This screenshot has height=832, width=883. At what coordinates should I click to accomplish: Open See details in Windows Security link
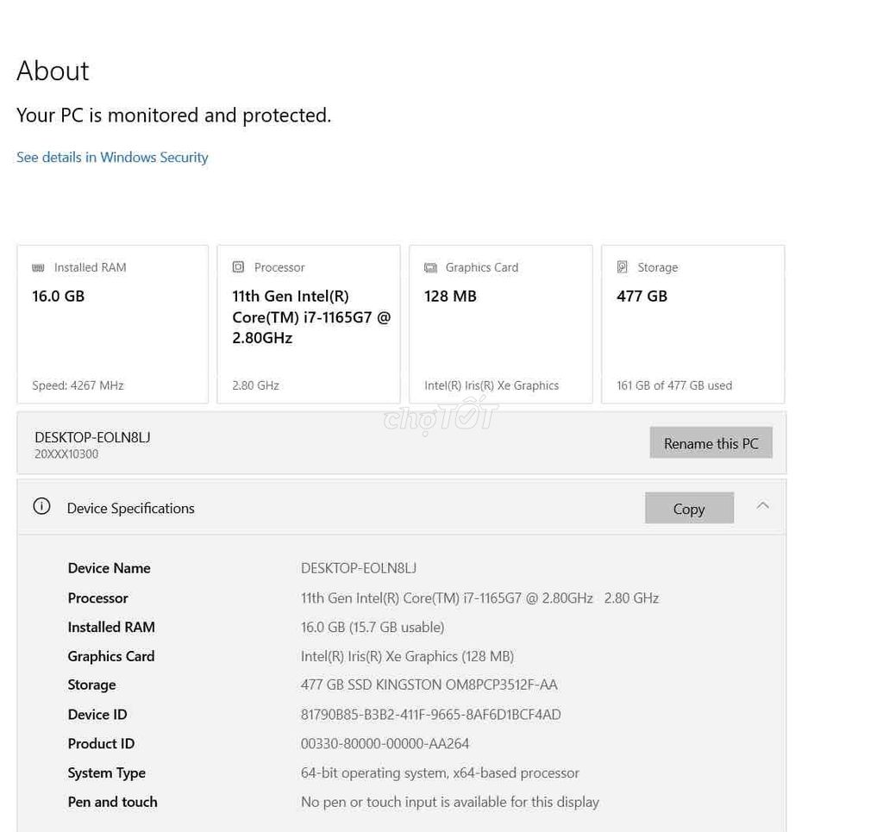(x=112, y=157)
